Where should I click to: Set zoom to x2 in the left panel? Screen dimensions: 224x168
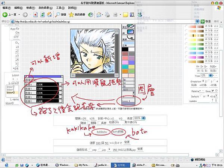tap(17, 51)
